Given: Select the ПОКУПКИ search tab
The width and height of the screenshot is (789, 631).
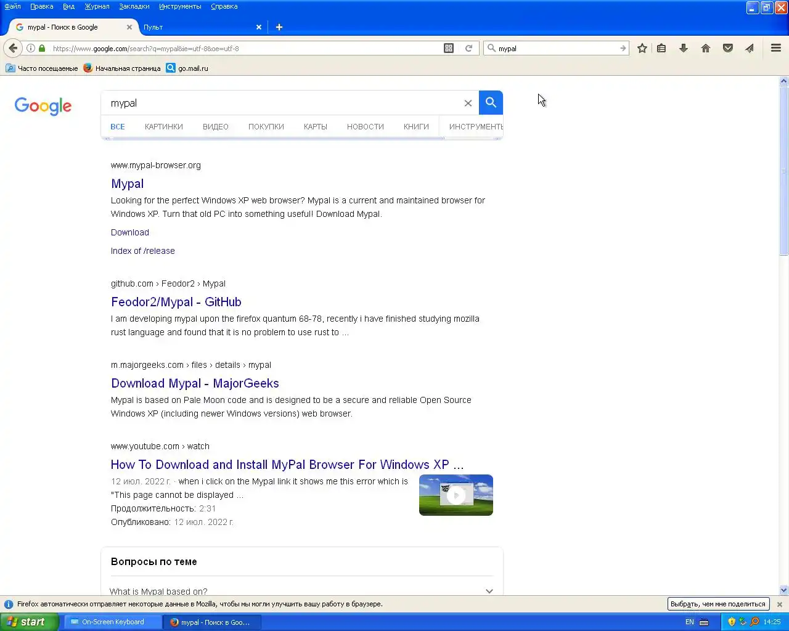Looking at the screenshot, I should tap(266, 126).
